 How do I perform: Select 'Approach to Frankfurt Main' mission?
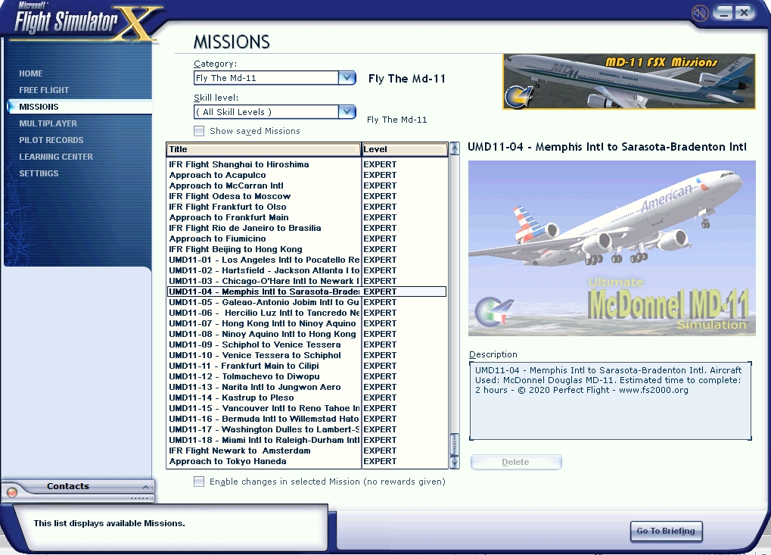pos(307,217)
